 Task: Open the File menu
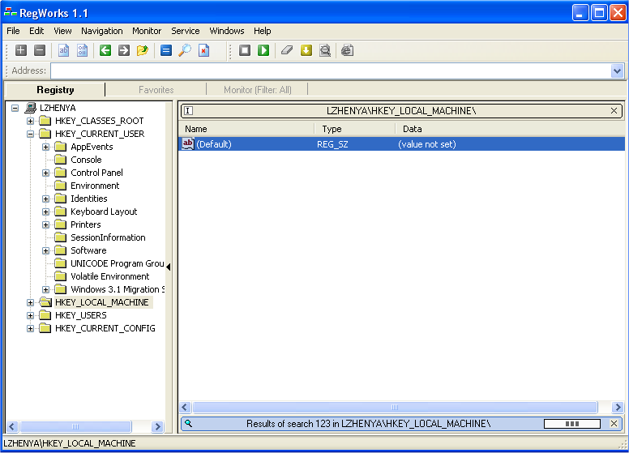tap(13, 31)
